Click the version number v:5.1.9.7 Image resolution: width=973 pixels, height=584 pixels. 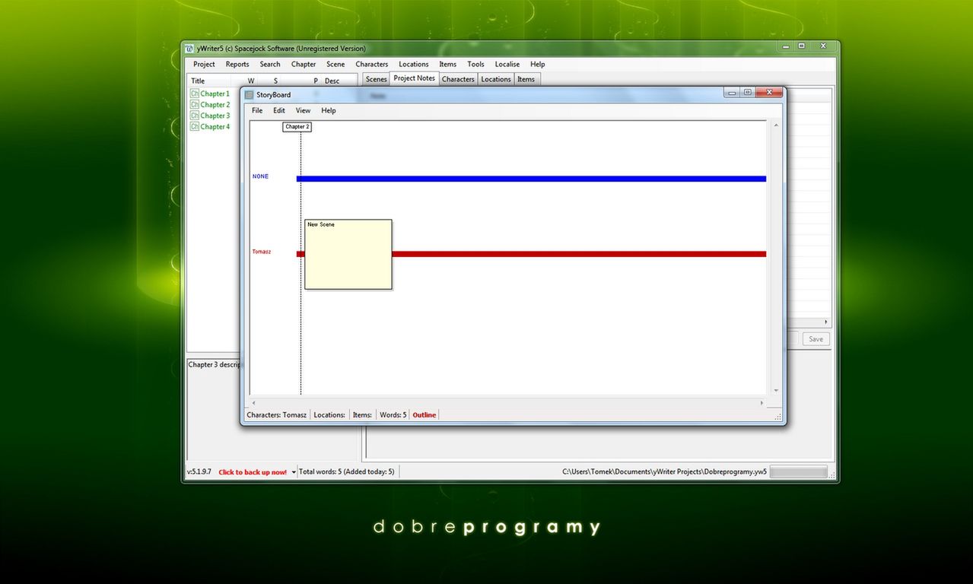point(199,472)
